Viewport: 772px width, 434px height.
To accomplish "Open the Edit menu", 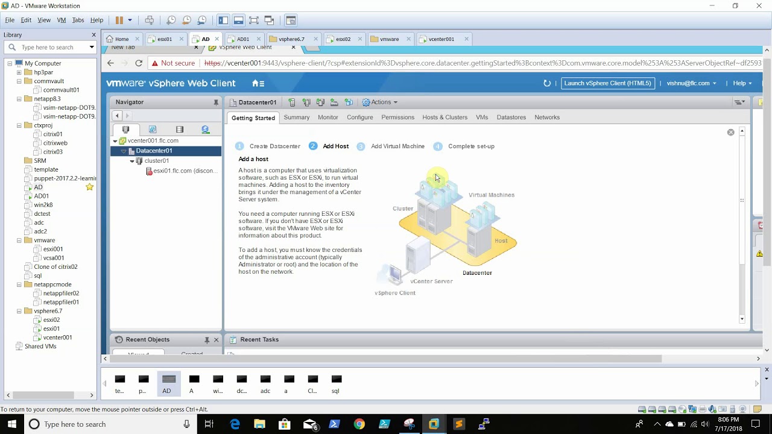I will (x=26, y=20).
